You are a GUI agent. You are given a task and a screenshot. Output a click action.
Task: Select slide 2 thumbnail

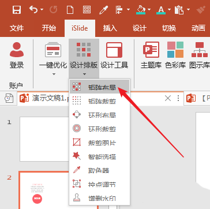[x=44, y=190]
